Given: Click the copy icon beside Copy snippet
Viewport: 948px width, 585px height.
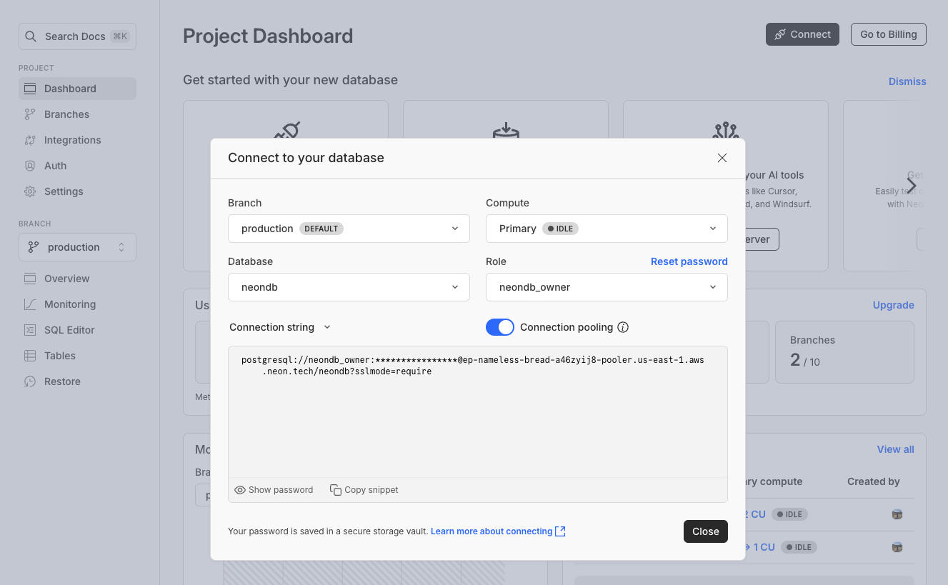Looking at the screenshot, I should pos(336,490).
